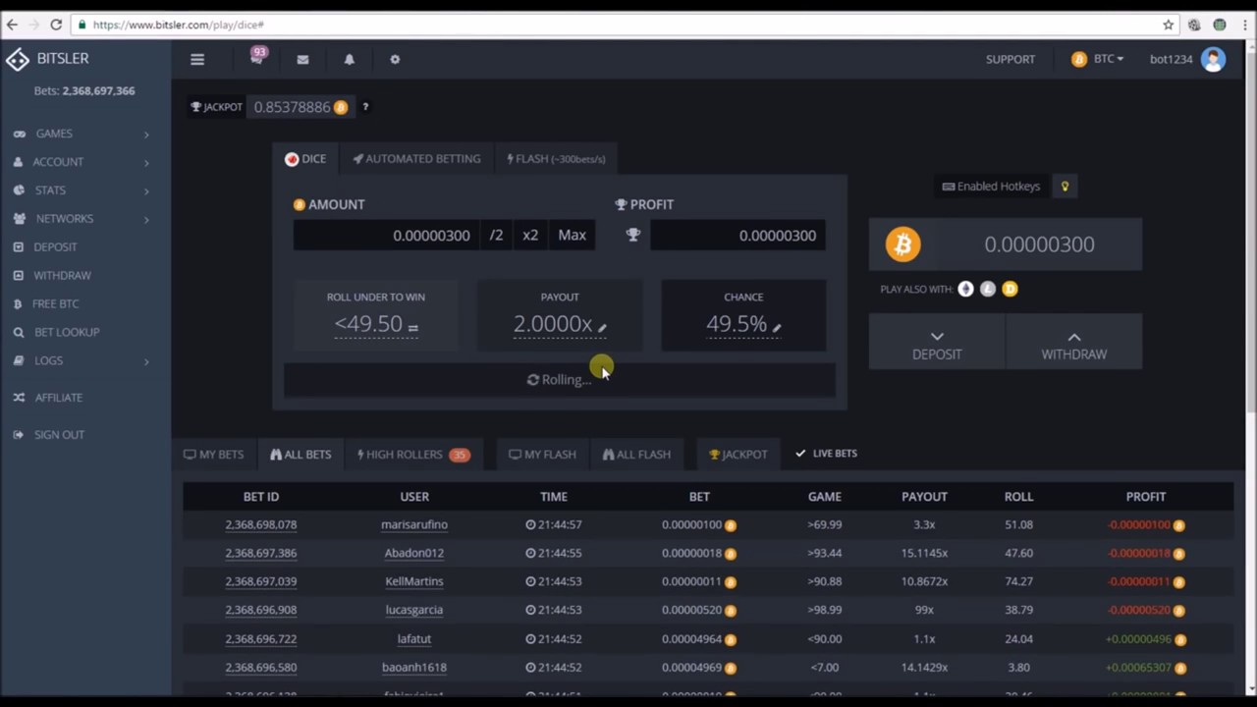Open All Flash tab
Image resolution: width=1257 pixels, height=707 pixels.
pos(636,455)
